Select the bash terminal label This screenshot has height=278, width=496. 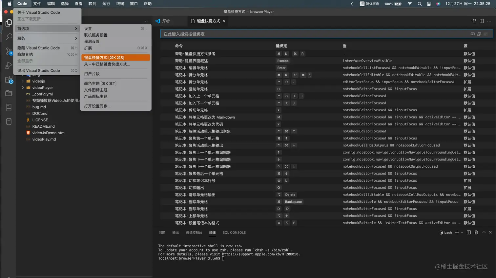446,232
